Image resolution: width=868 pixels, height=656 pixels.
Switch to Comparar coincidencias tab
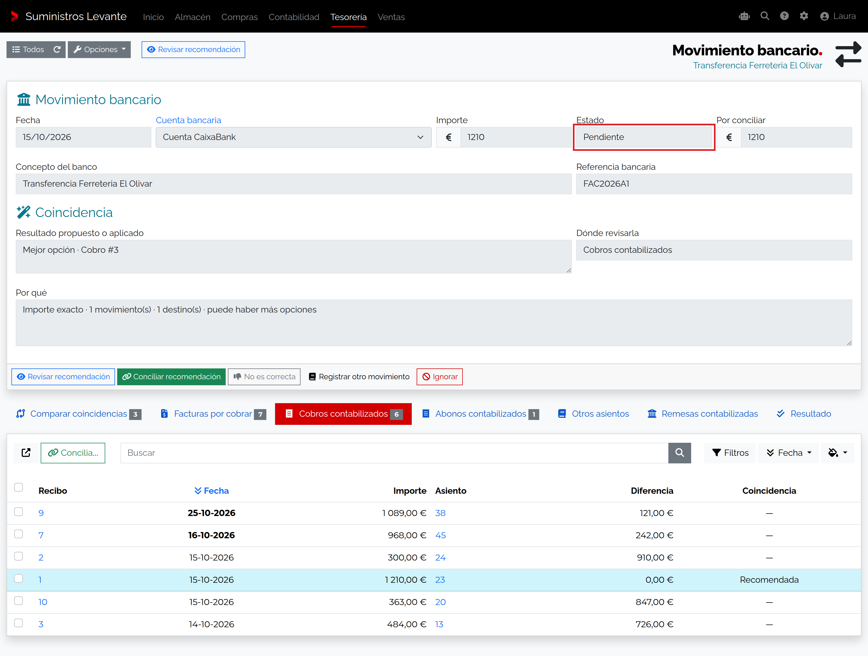coord(79,414)
